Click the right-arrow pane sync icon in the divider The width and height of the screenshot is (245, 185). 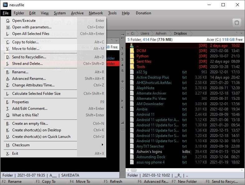[122, 35]
